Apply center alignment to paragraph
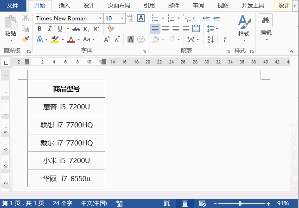Screen dimensions: 299x208 pos(165,29)
